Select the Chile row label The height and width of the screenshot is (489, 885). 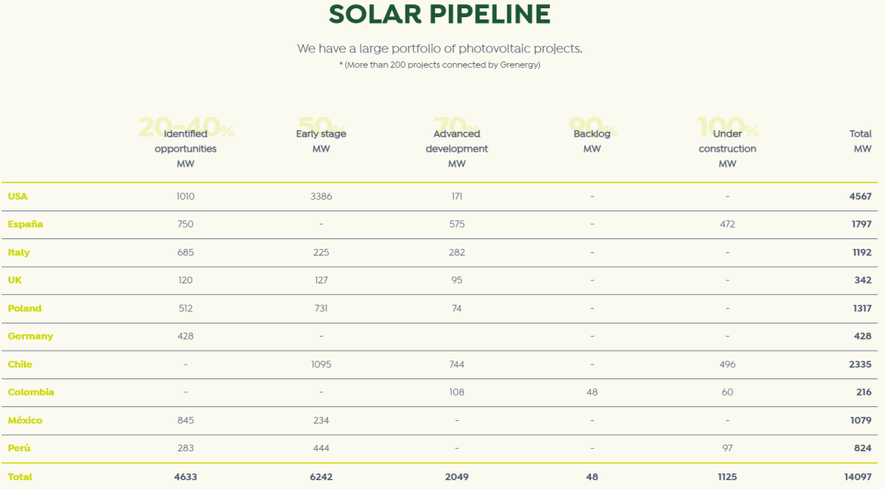click(20, 364)
